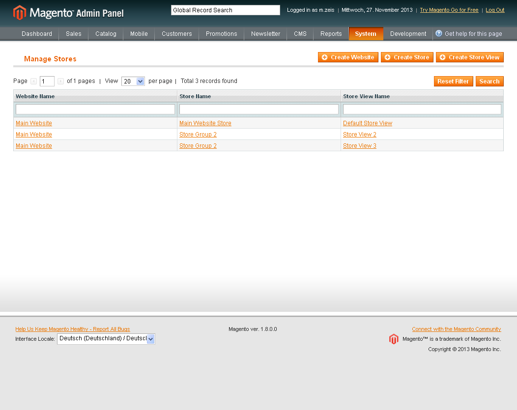Viewport: 517px width, 410px height.
Task: Open the Main Website Store link
Action: tap(205, 123)
